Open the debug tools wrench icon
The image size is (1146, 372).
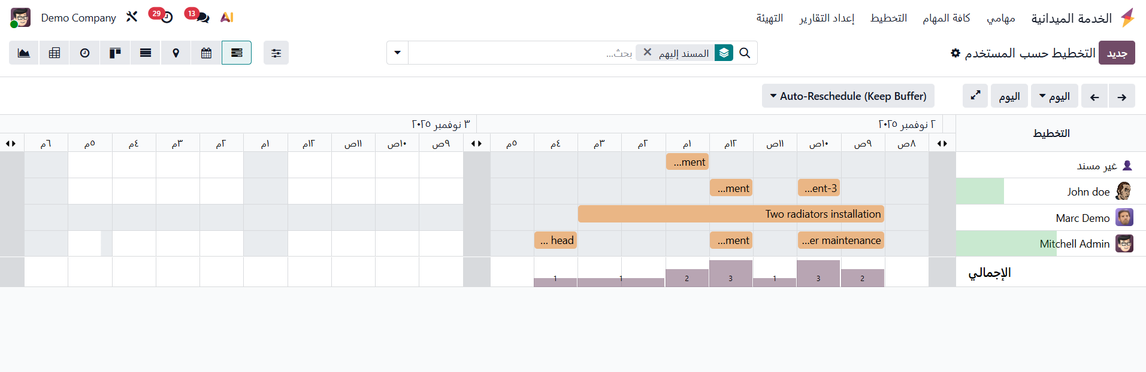tap(132, 17)
